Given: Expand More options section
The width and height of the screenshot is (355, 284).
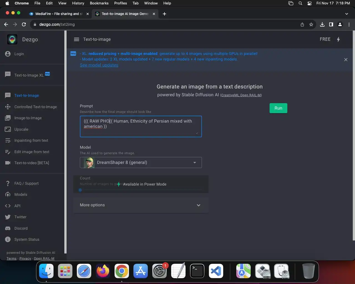Looking at the screenshot, I should tap(141, 205).
